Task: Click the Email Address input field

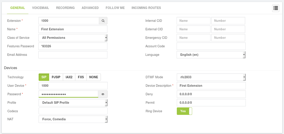Action: [73, 55]
